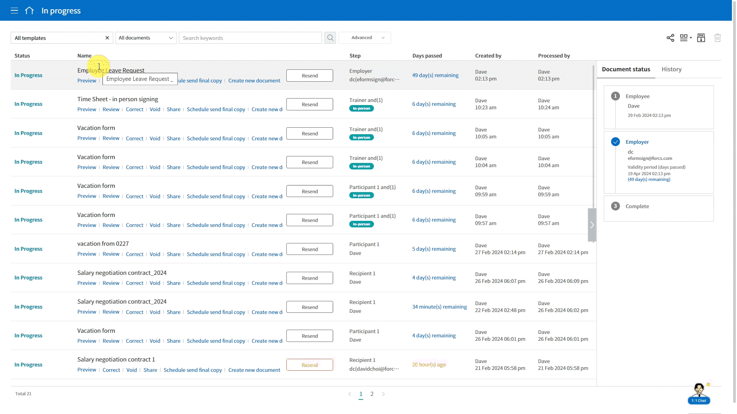
Task: Open the vacation from 0227 document title
Action: tap(103, 244)
